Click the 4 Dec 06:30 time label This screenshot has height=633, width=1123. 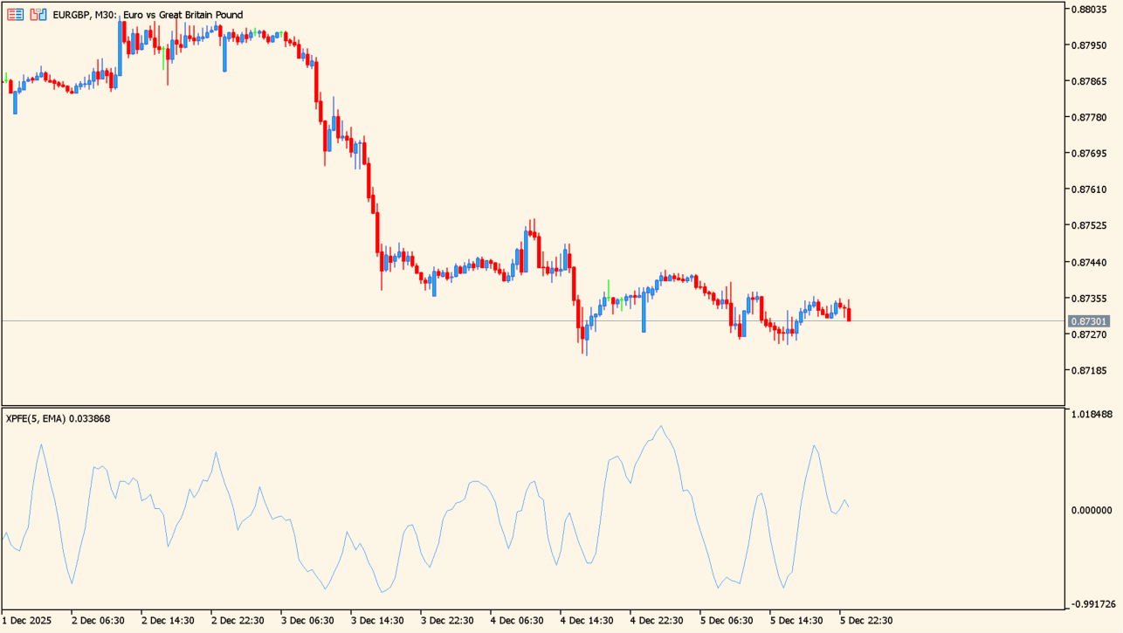click(x=517, y=621)
